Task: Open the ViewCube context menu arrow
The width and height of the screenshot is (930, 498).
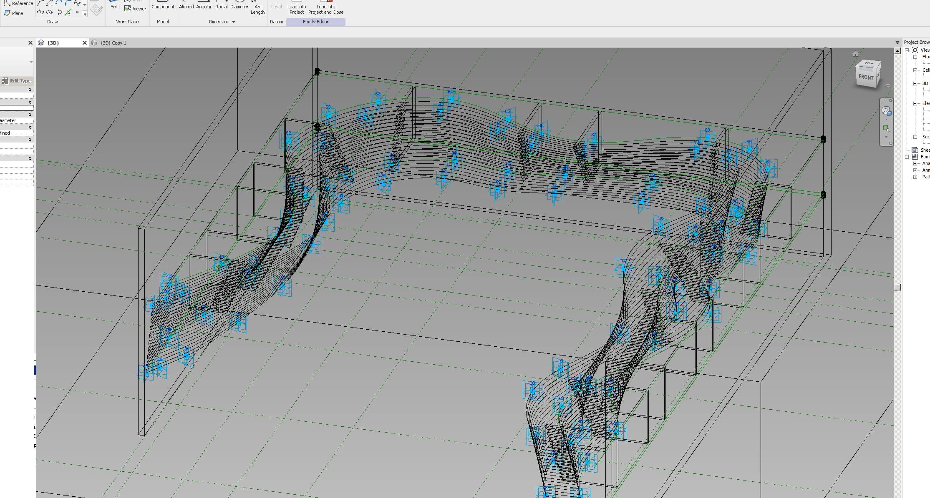Action: tap(888, 85)
